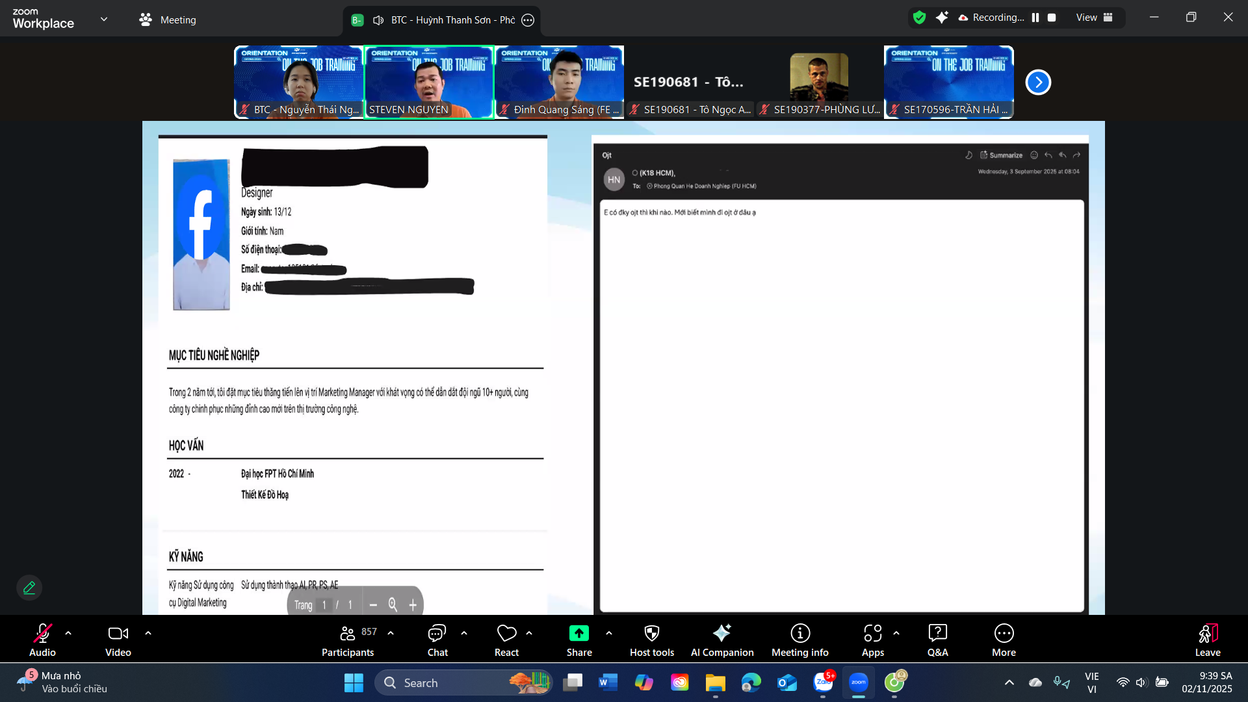Open the Zoom Workplace dropdown chevron

pos(104,19)
